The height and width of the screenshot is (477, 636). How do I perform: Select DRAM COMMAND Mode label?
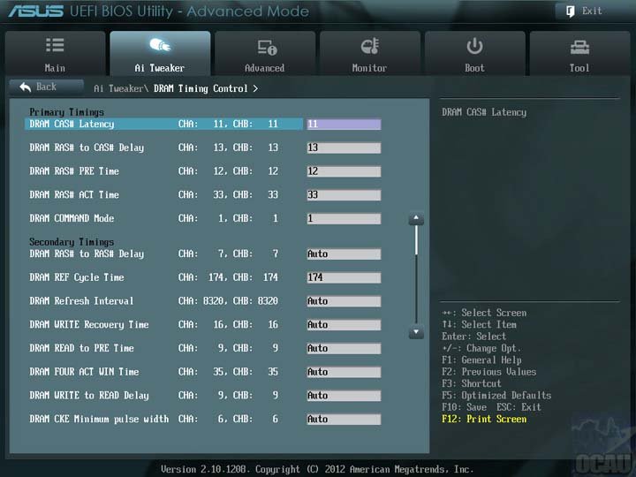(72, 219)
